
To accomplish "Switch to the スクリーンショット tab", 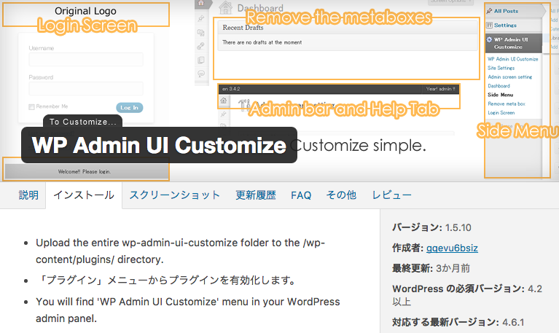I will point(174,195).
